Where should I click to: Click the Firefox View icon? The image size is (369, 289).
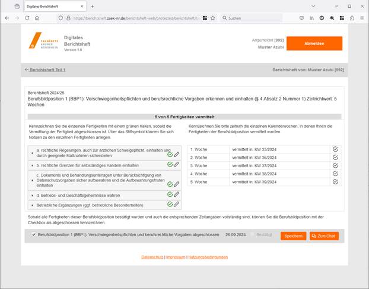pyautogui.click(x=17, y=7)
